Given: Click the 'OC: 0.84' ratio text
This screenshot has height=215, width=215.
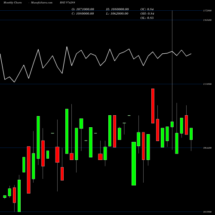Looking at the screenshot, I should (147, 9).
